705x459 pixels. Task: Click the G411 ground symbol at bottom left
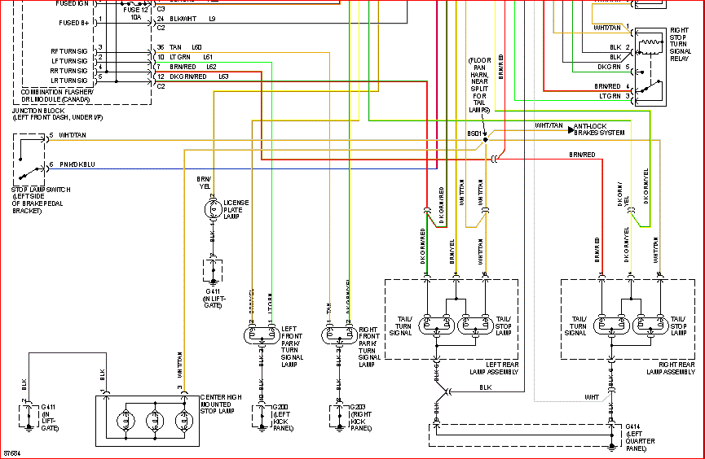[x=29, y=427]
